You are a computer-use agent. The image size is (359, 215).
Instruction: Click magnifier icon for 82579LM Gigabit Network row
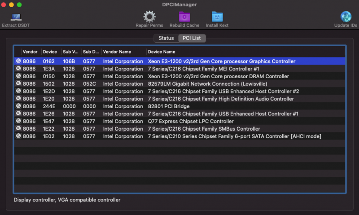[x=18, y=83]
